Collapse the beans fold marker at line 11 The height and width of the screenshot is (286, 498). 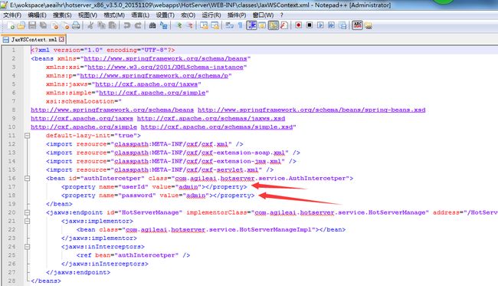[28, 136]
